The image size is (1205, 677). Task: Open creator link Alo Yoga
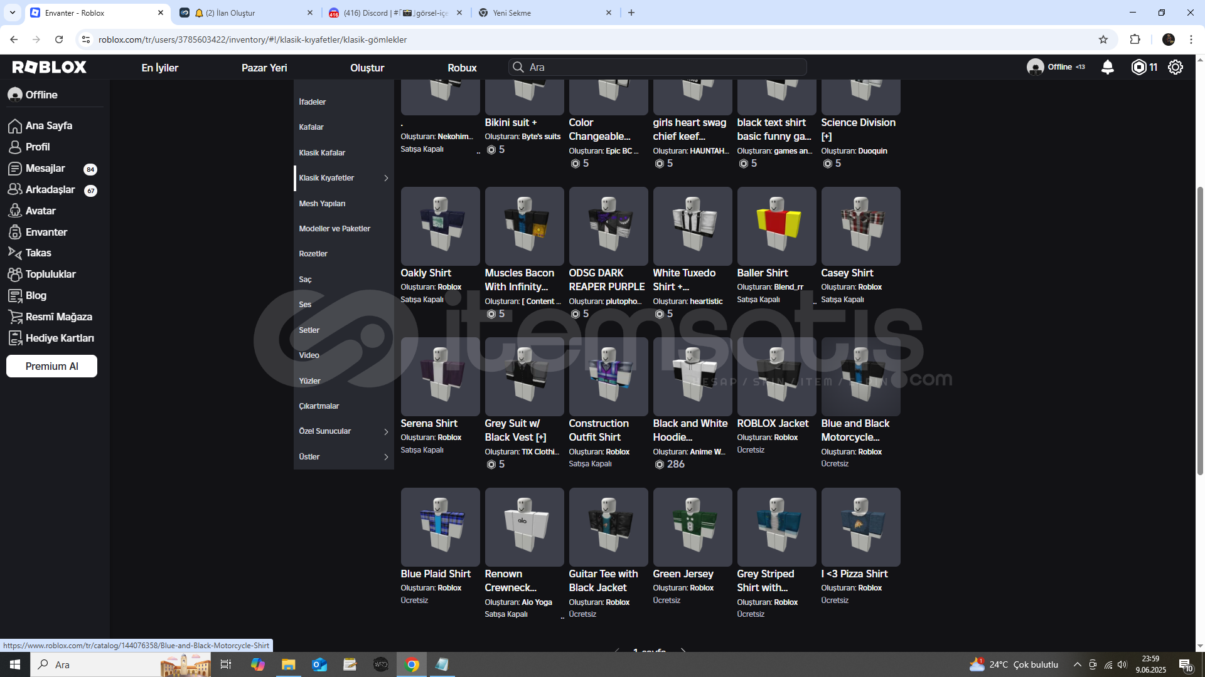[537, 602]
